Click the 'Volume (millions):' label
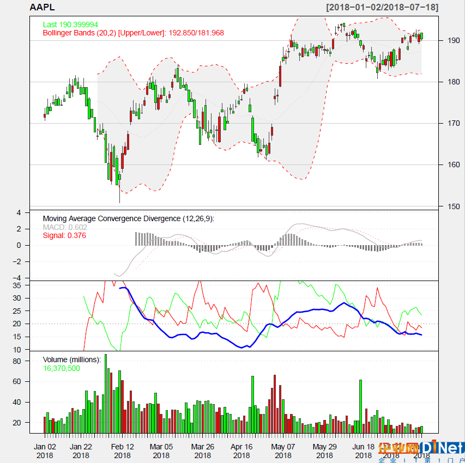Image resolution: width=465 pixels, height=463 pixels. tap(72, 360)
